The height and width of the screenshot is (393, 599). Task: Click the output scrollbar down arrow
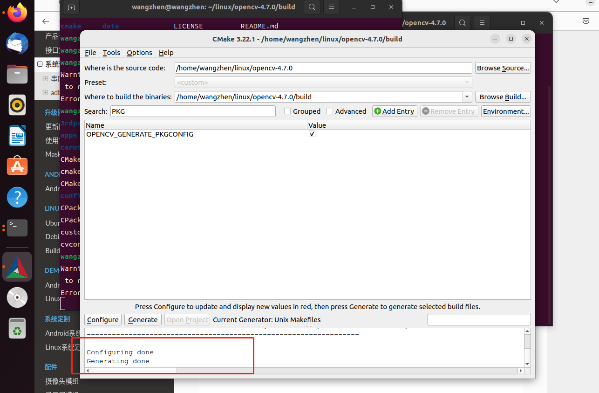527,364
